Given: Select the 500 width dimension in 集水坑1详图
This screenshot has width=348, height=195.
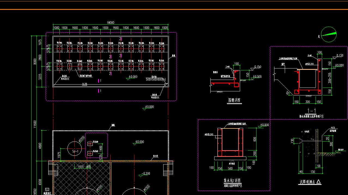Looking at the screenshot, I should pyautogui.click(x=230, y=169).
